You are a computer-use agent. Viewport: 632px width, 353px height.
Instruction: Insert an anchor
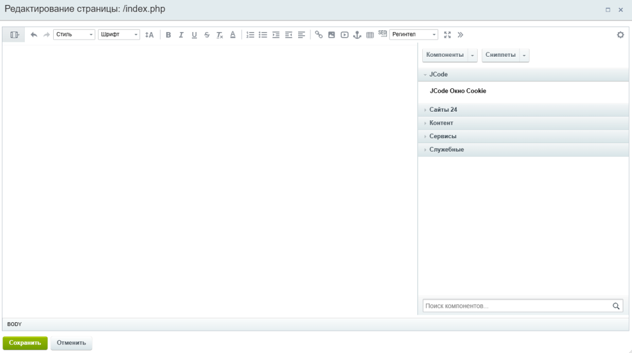click(357, 35)
